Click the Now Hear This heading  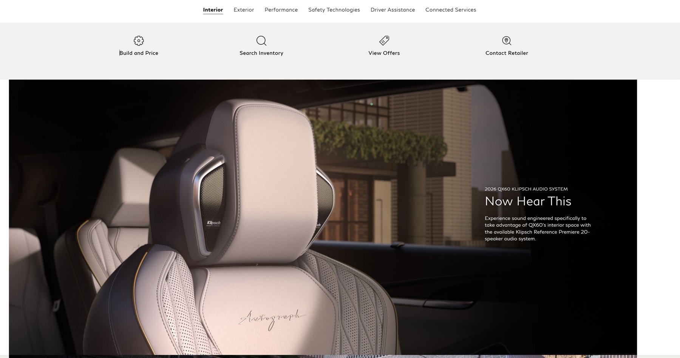pyautogui.click(x=528, y=201)
